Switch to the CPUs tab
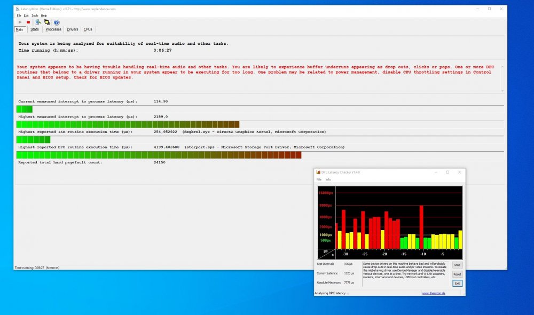 pyautogui.click(x=88, y=29)
